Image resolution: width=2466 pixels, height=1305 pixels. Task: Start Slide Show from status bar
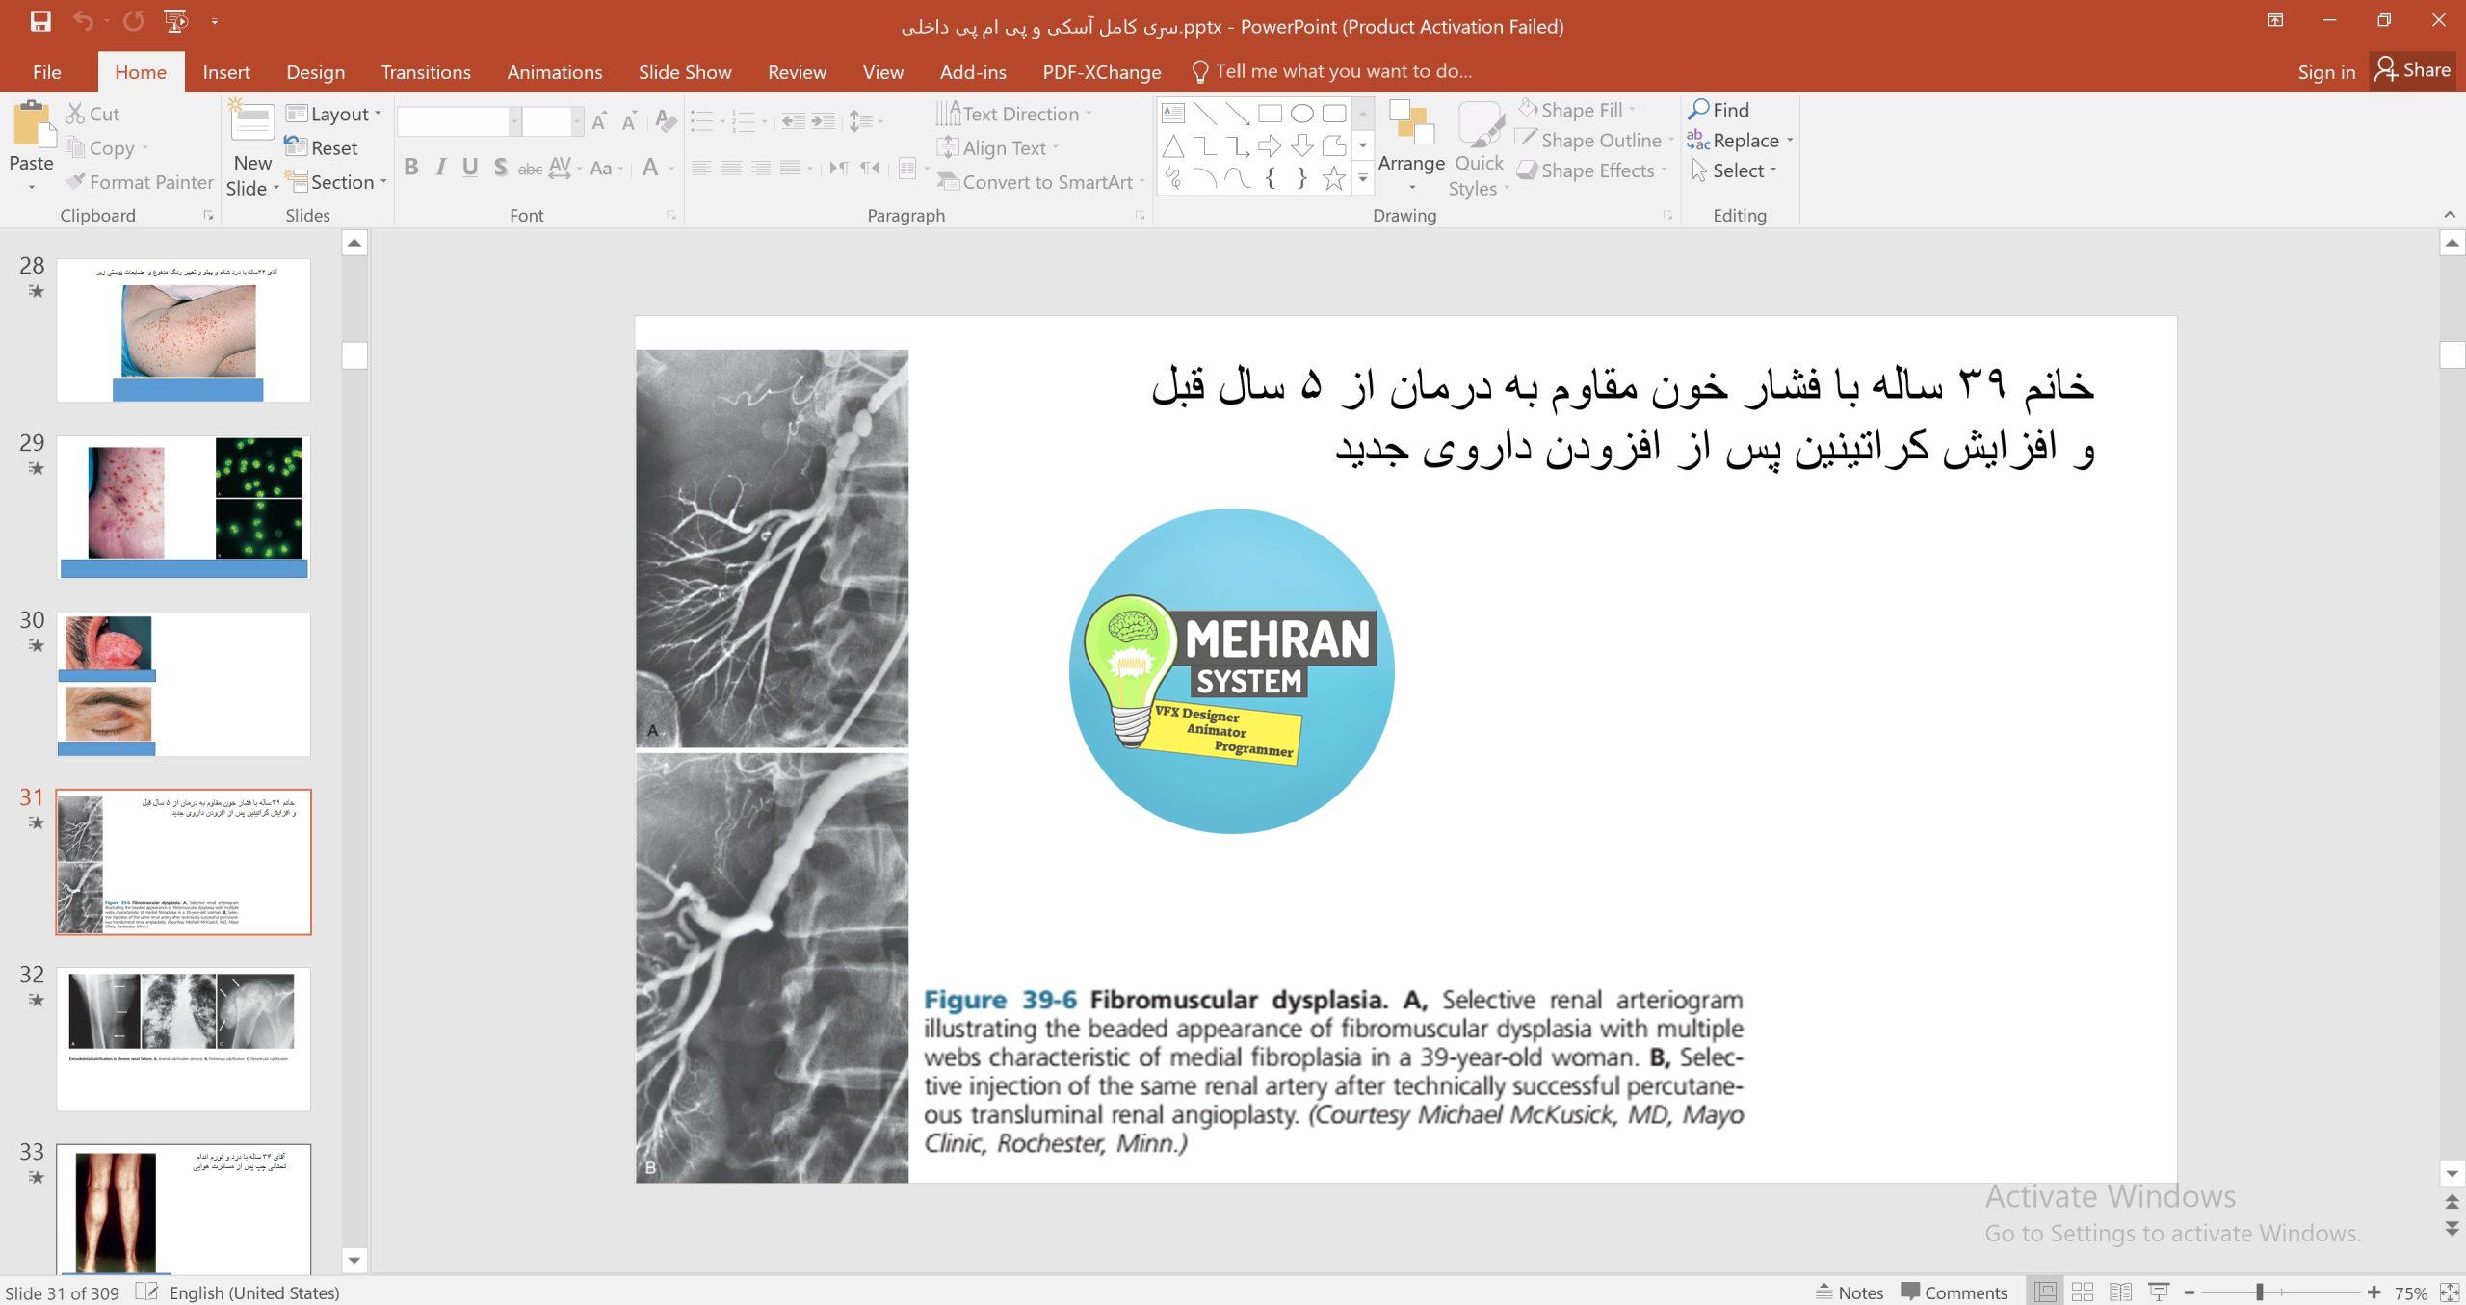(x=2159, y=1292)
